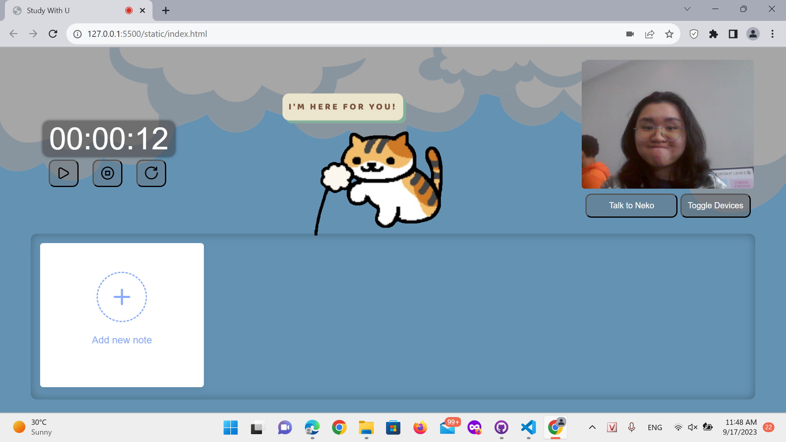Viewport: 786px width, 442px height.
Task: Start the timer with play button
Action: click(63, 173)
